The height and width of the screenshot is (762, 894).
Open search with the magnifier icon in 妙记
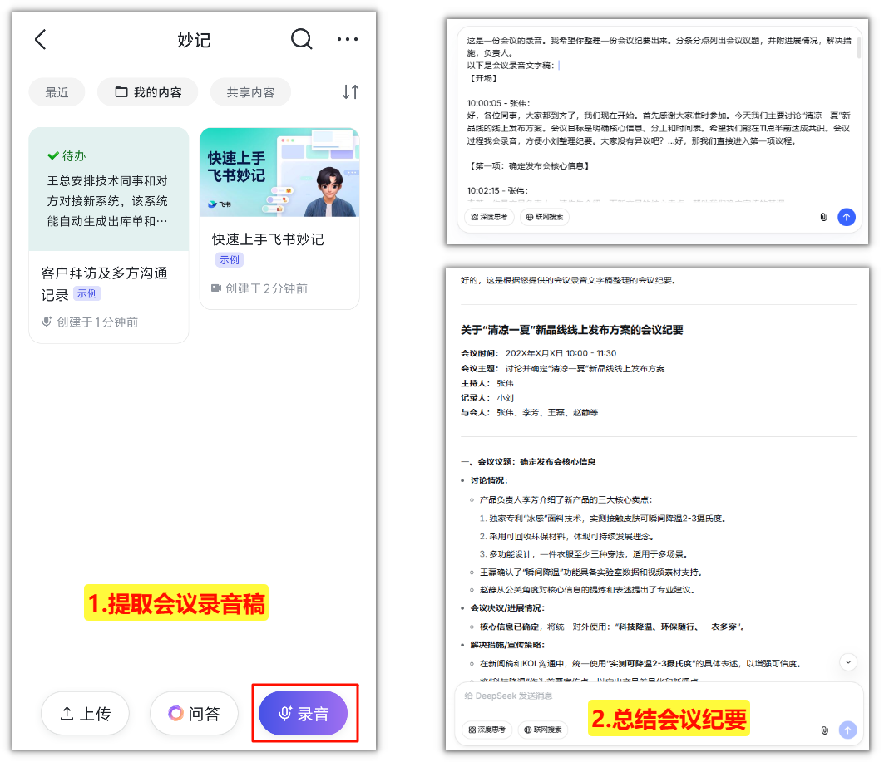[302, 39]
